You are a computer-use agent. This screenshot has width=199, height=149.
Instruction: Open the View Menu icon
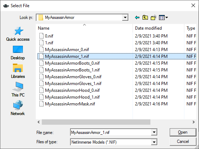pyautogui.click(x=163, y=18)
